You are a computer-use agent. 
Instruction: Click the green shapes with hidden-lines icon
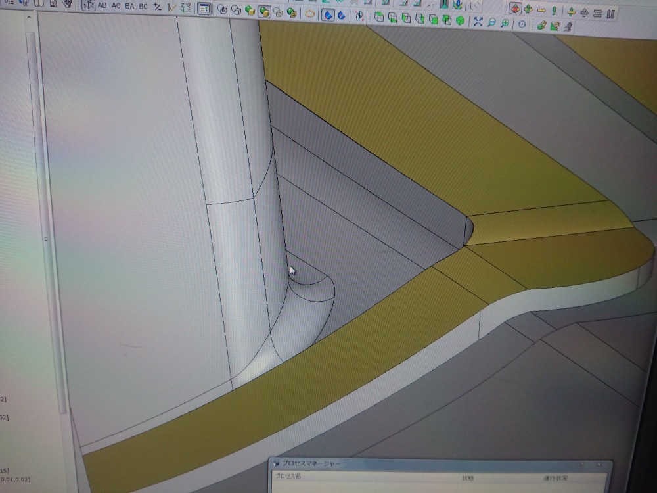point(292,13)
